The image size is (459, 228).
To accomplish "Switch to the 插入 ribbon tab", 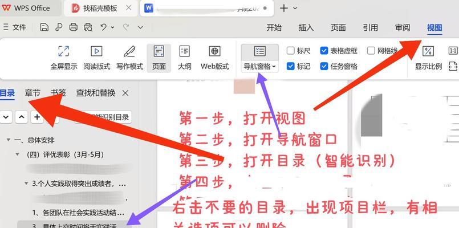I will (x=306, y=27).
